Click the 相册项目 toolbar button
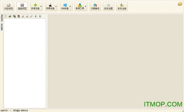Screen dimensions: 184x112 22,6
